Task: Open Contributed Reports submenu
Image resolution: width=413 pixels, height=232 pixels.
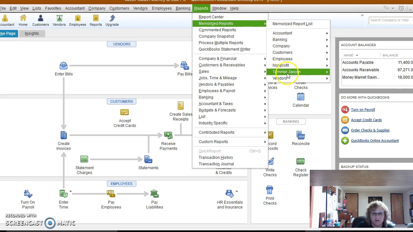Action: click(x=230, y=132)
